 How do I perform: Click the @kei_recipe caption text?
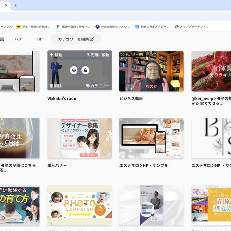211,101
